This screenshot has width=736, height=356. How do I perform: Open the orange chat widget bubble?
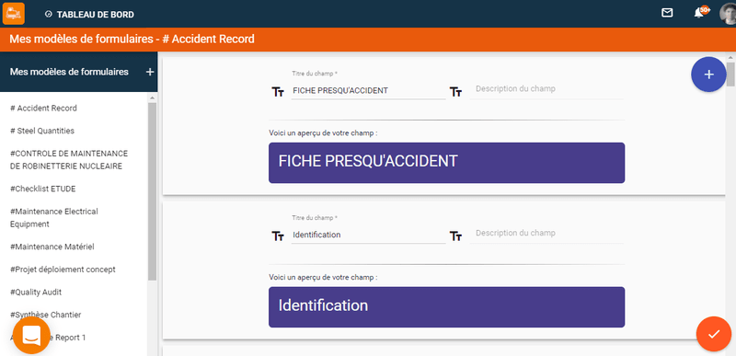(31, 336)
